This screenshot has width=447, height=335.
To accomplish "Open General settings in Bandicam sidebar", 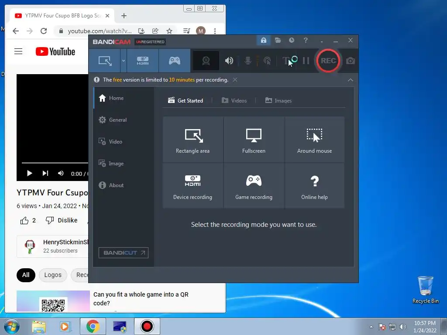I will pyautogui.click(x=124, y=120).
